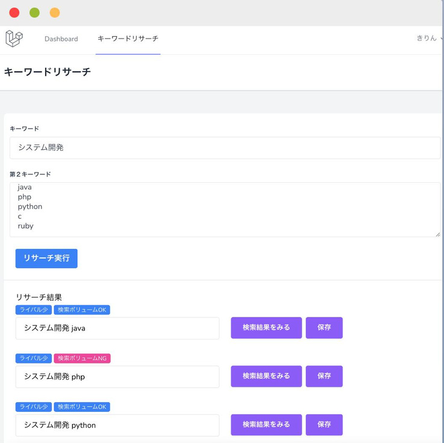This screenshot has height=443, width=444.
Task: Save the システム開発 java keyword
Action: 324,328
